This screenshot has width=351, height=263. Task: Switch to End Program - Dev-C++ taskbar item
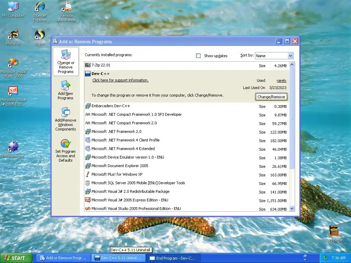click(x=173, y=258)
